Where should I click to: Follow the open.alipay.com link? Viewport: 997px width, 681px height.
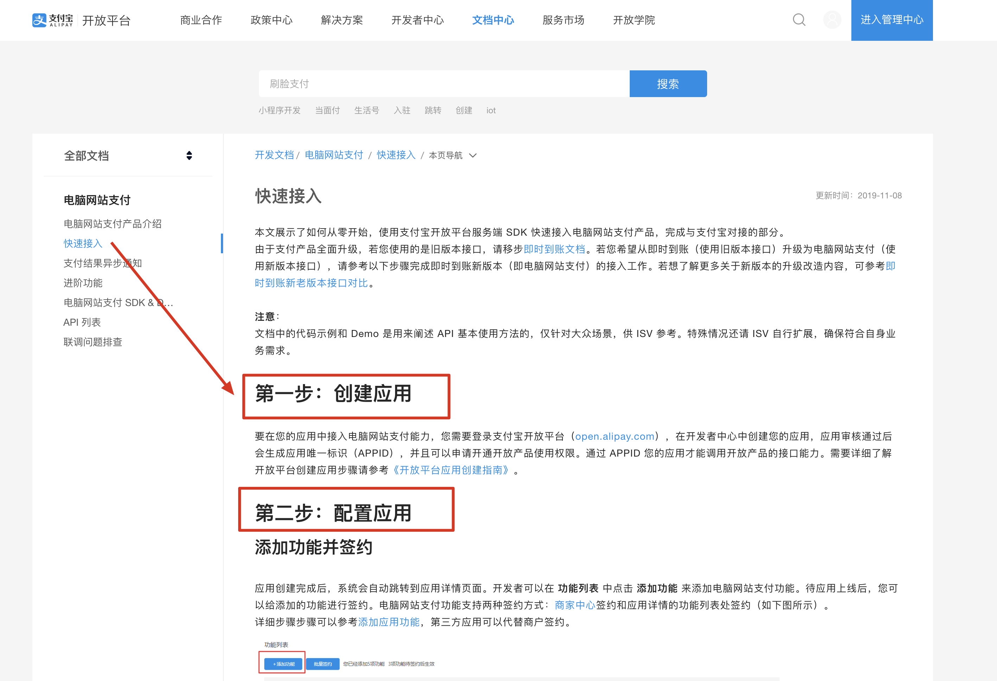coord(614,436)
